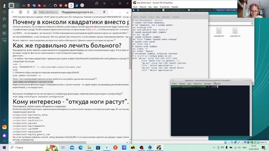Open Mail app from the taskbar

point(72,147)
